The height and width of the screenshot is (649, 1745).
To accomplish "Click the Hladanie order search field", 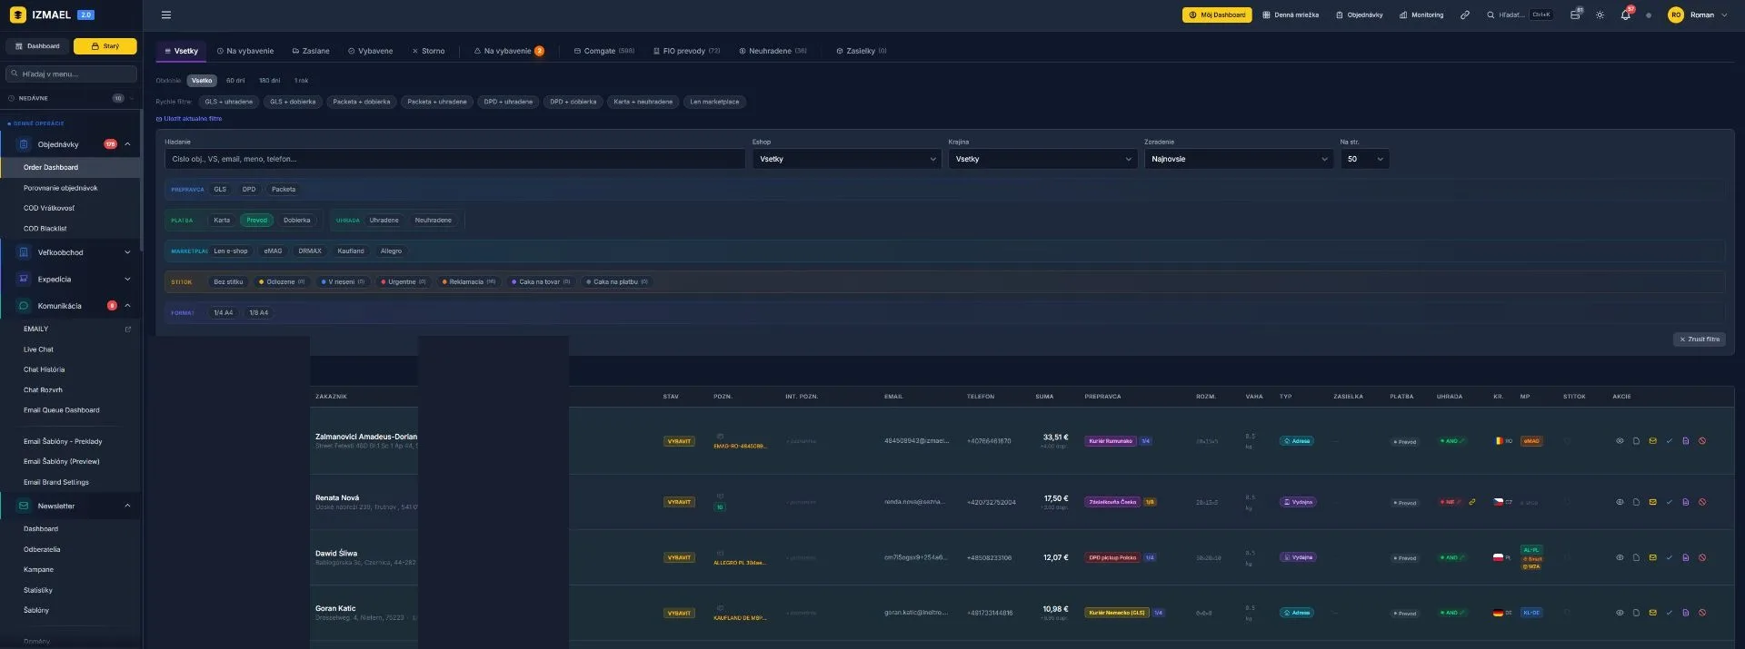I will 454,159.
